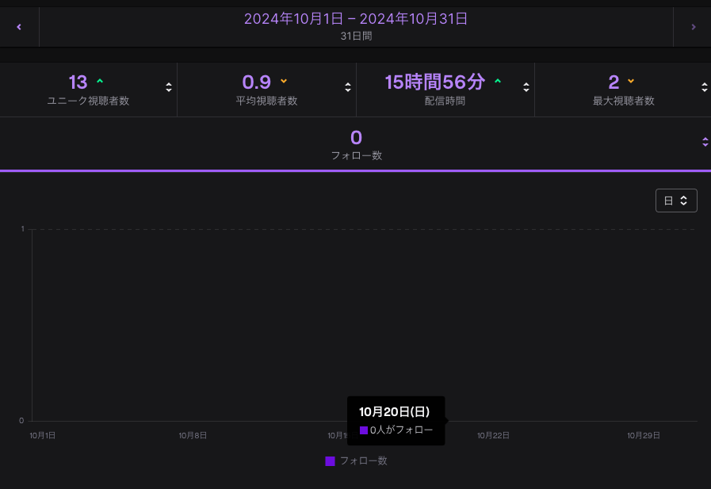Screen dimensions: 711x489
Task: Click orange down arrow beside max viewers 2
Action: click(631, 82)
